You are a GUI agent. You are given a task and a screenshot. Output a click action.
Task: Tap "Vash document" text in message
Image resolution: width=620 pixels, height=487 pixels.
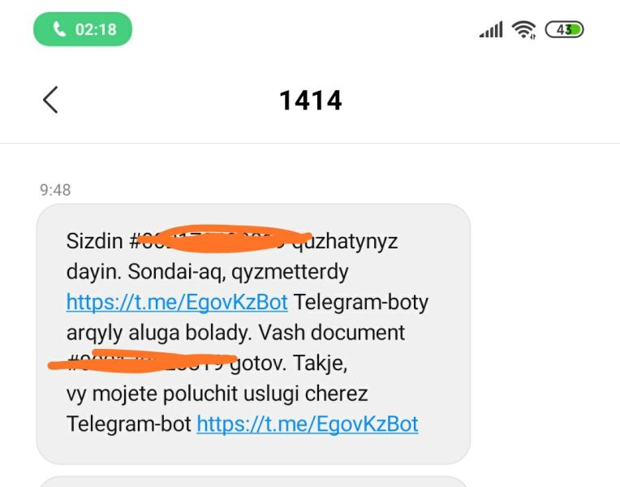click(x=332, y=332)
